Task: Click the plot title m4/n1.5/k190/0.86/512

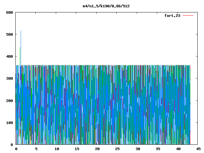Action: pos(106,6)
